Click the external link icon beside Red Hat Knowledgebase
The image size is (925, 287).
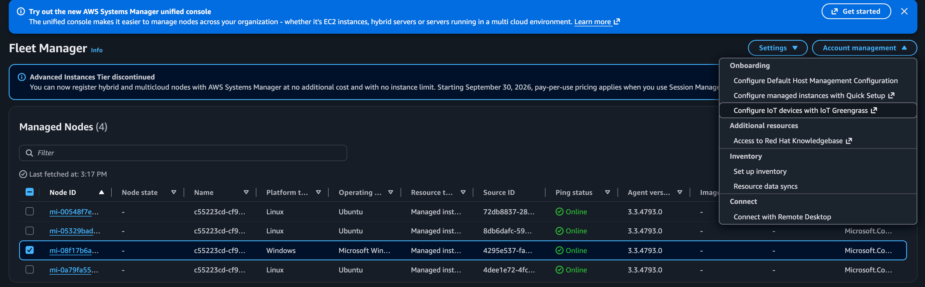click(849, 141)
